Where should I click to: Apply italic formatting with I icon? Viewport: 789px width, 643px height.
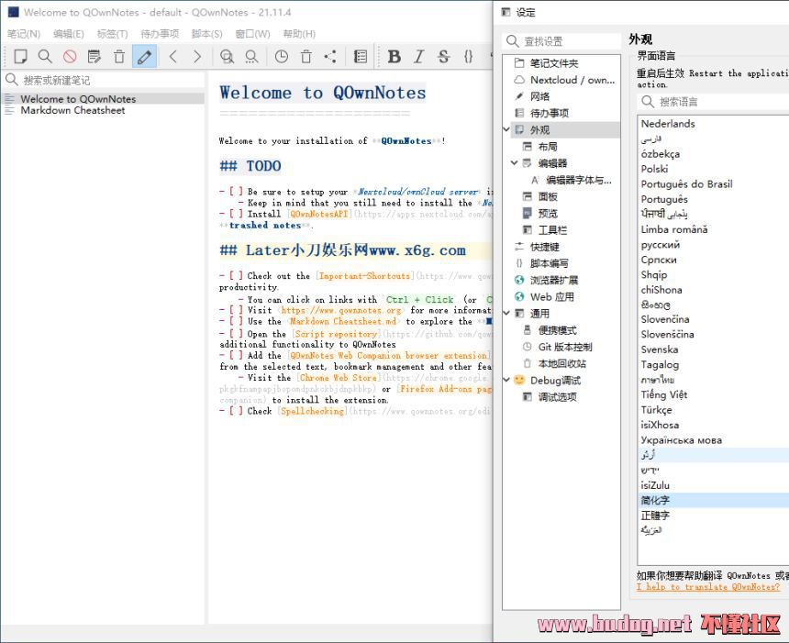419,57
